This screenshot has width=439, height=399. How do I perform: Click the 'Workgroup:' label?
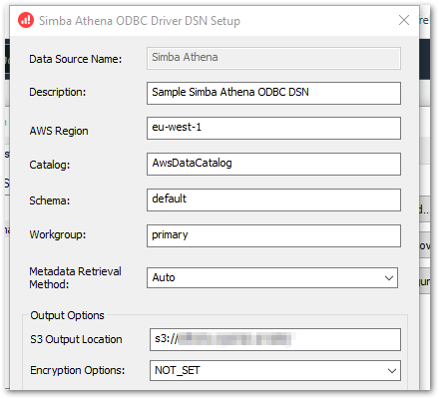58,234
